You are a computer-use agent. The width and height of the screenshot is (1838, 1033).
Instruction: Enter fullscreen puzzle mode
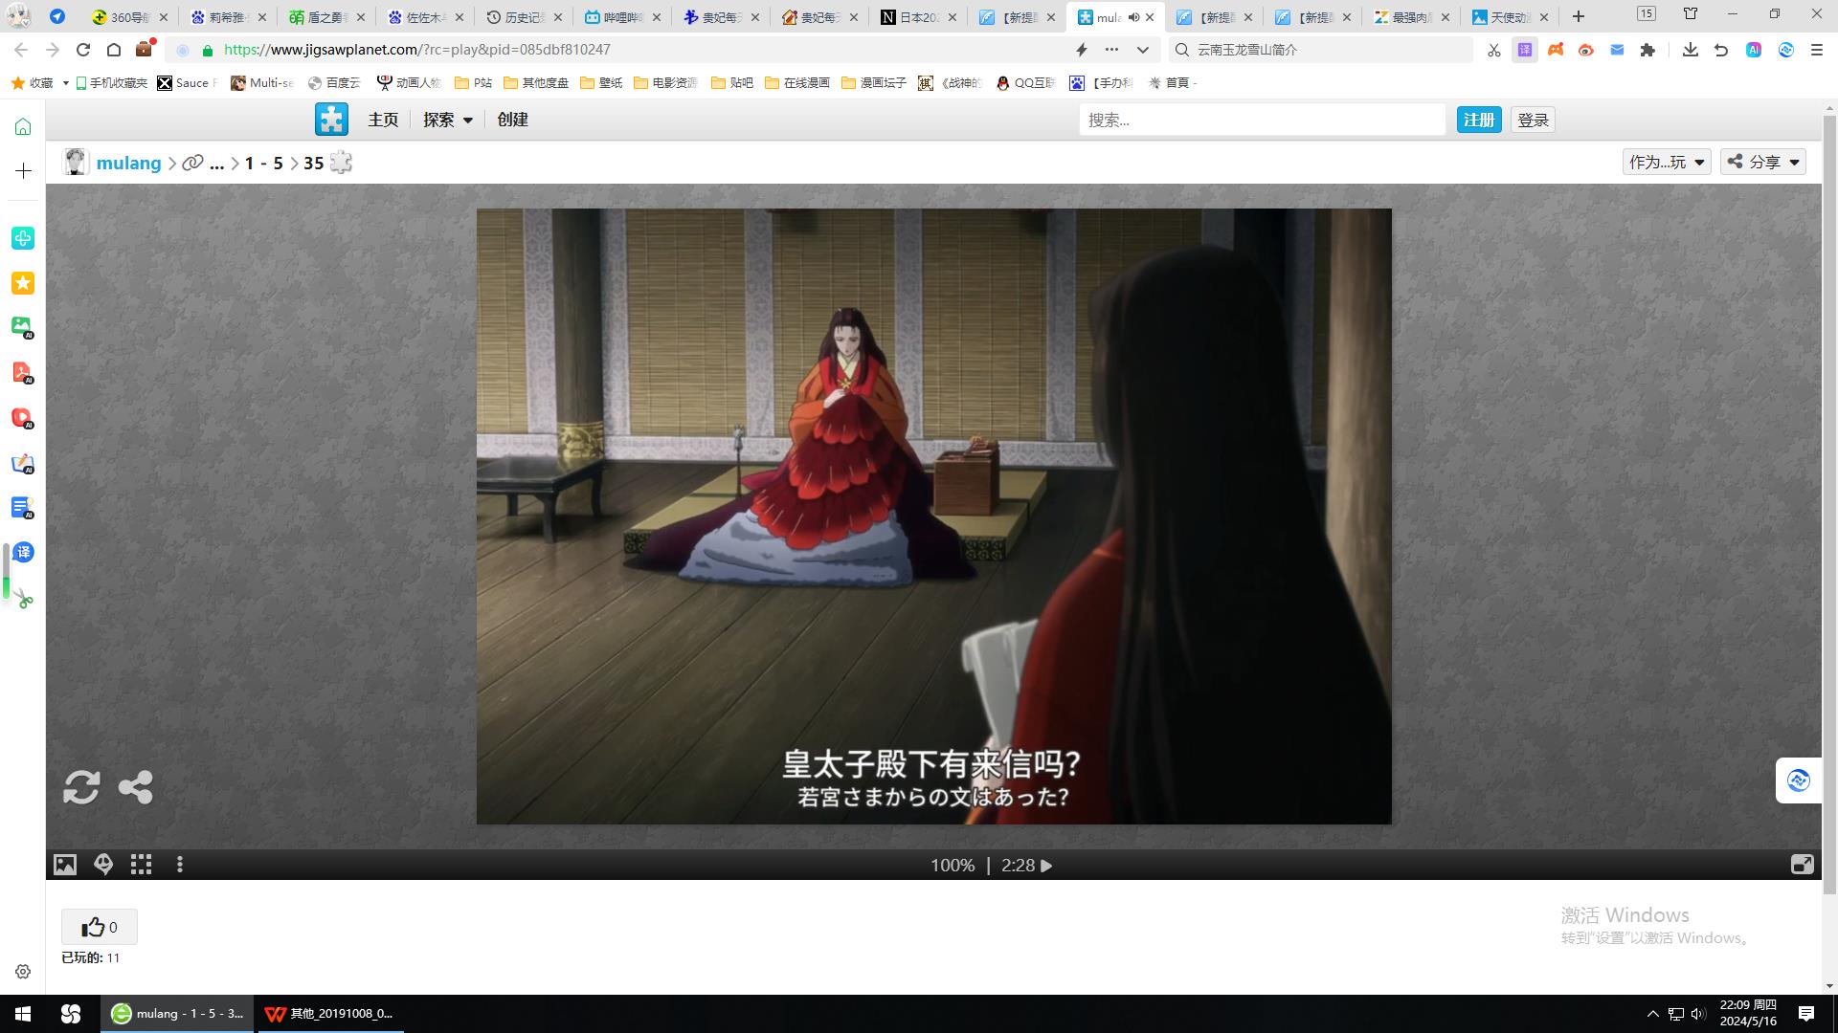[1802, 865]
